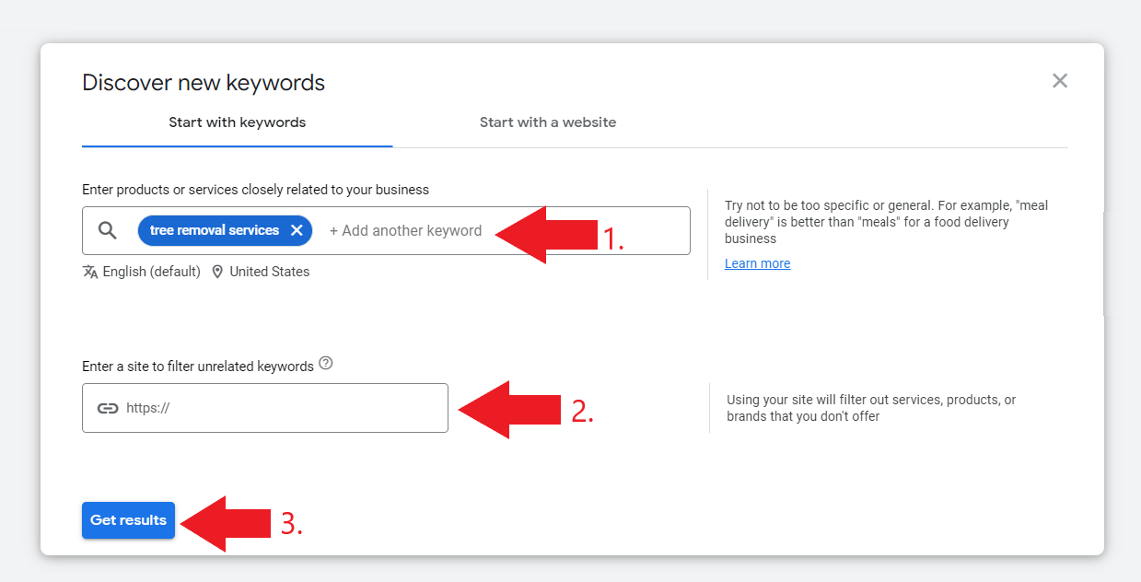1141x582 pixels.
Task: Open the help tooltip next to site filter label
Action: pyautogui.click(x=325, y=364)
